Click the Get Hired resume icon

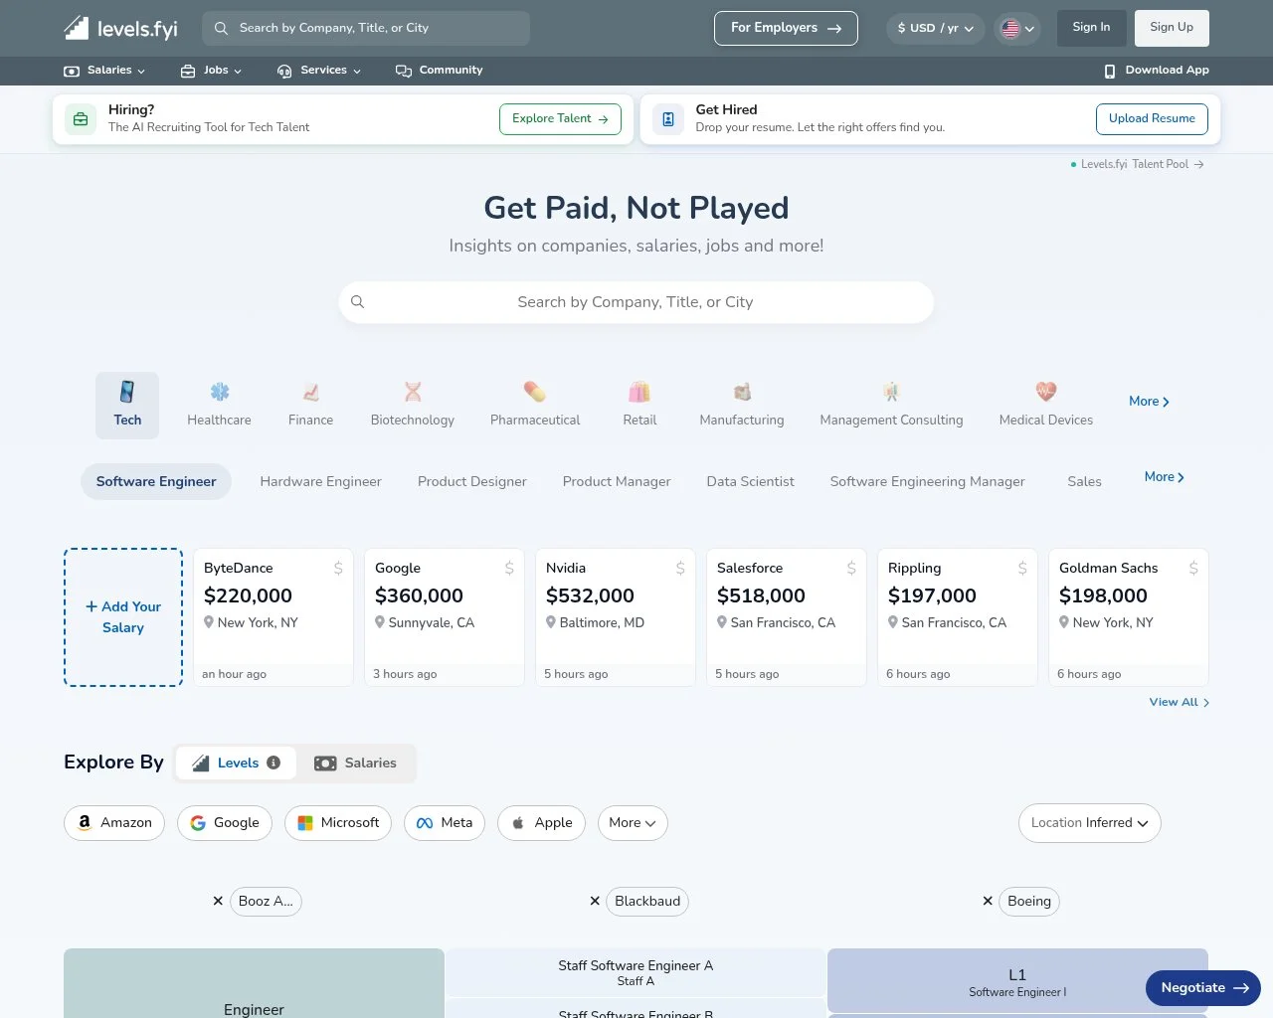(x=668, y=119)
